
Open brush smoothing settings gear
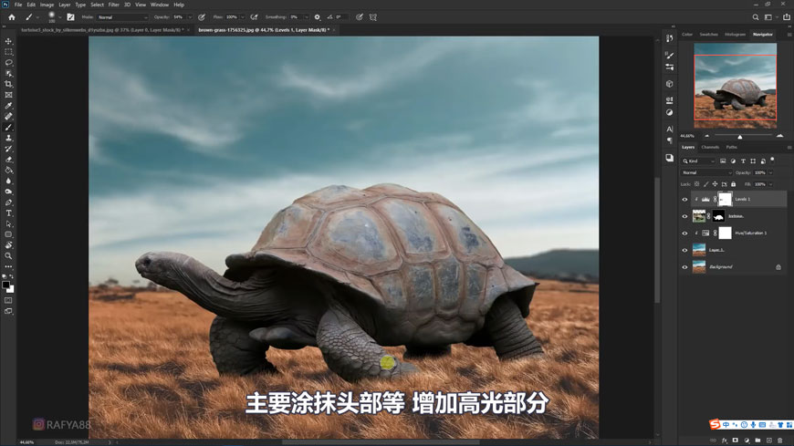pos(318,17)
